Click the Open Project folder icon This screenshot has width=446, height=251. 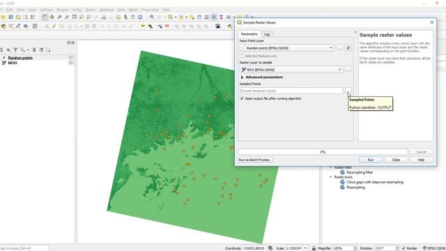[x=3, y=17]
